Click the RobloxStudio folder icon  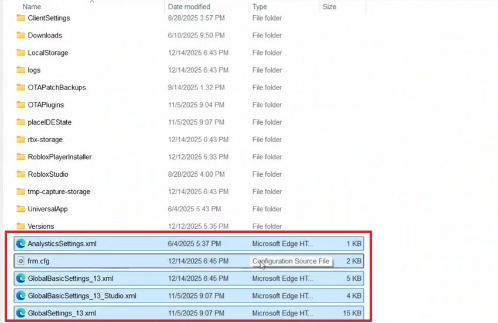tap(21, 174)
